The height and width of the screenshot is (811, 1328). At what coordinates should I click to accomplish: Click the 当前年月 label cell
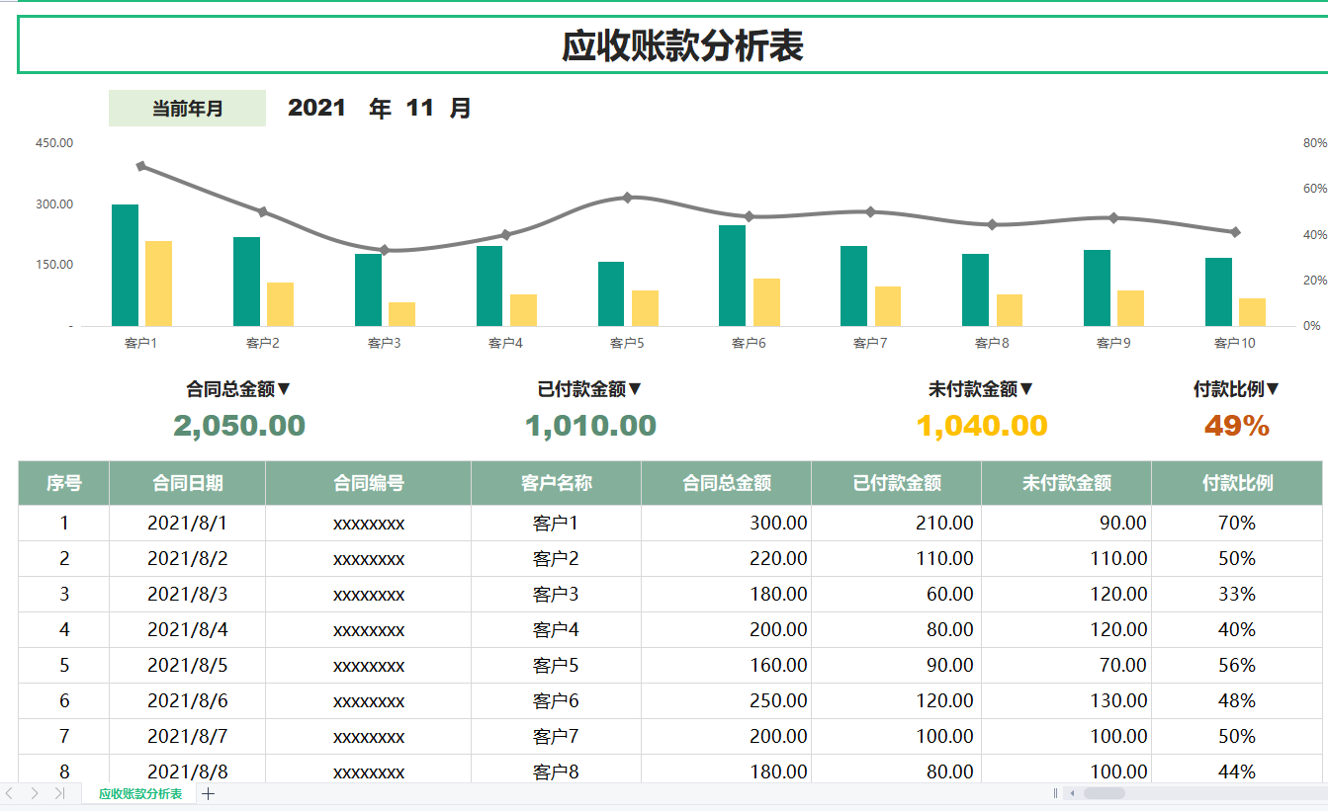pos(187,107)
